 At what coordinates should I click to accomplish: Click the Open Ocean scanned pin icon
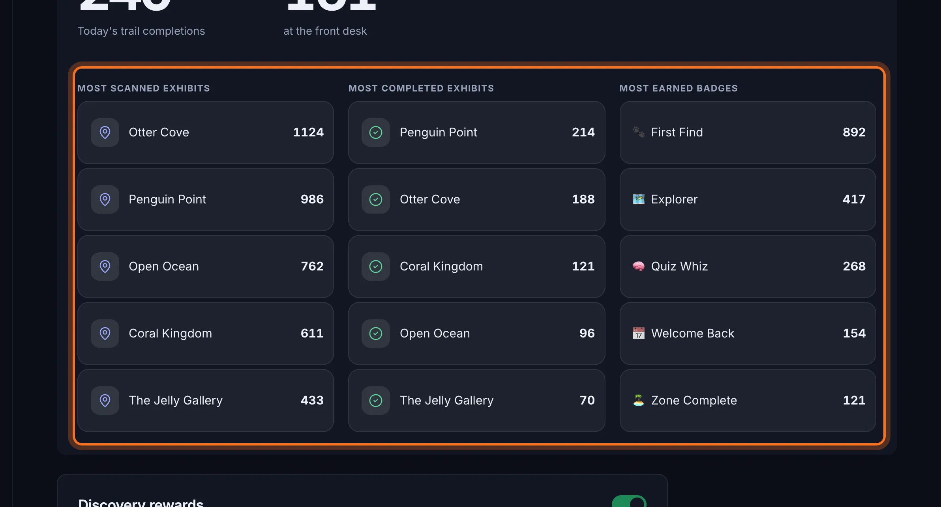point(105,267)
